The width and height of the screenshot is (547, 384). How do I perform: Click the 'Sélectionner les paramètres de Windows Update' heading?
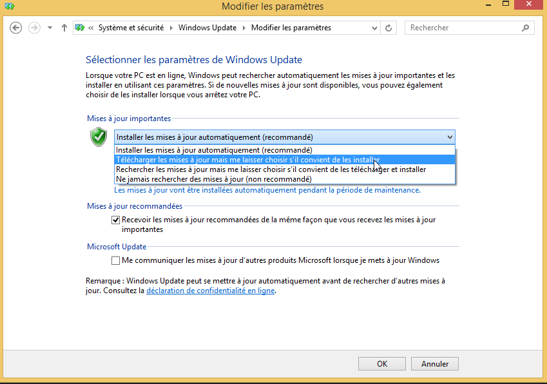(x=194, y=60)
